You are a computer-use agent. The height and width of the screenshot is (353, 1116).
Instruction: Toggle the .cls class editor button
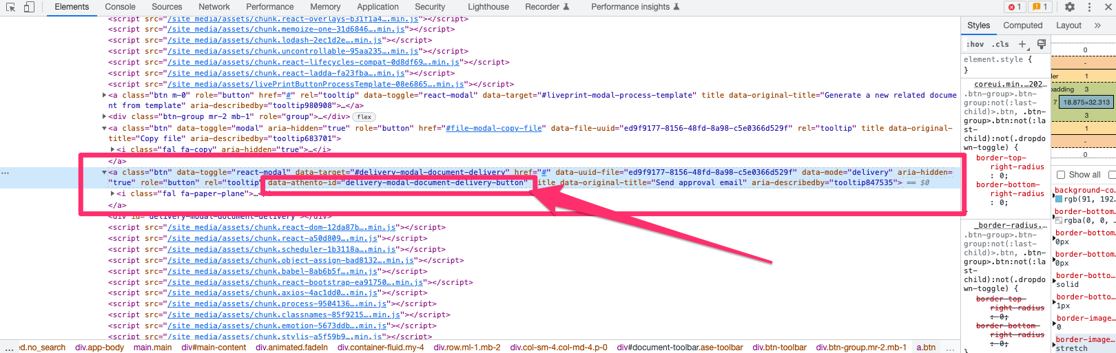[1000, 44]
